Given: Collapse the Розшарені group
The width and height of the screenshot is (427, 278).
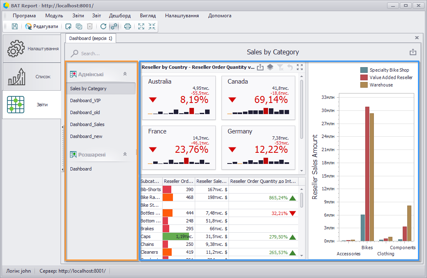Looking at the screenshot, I should pyautogui.click(x=125, y=154).
